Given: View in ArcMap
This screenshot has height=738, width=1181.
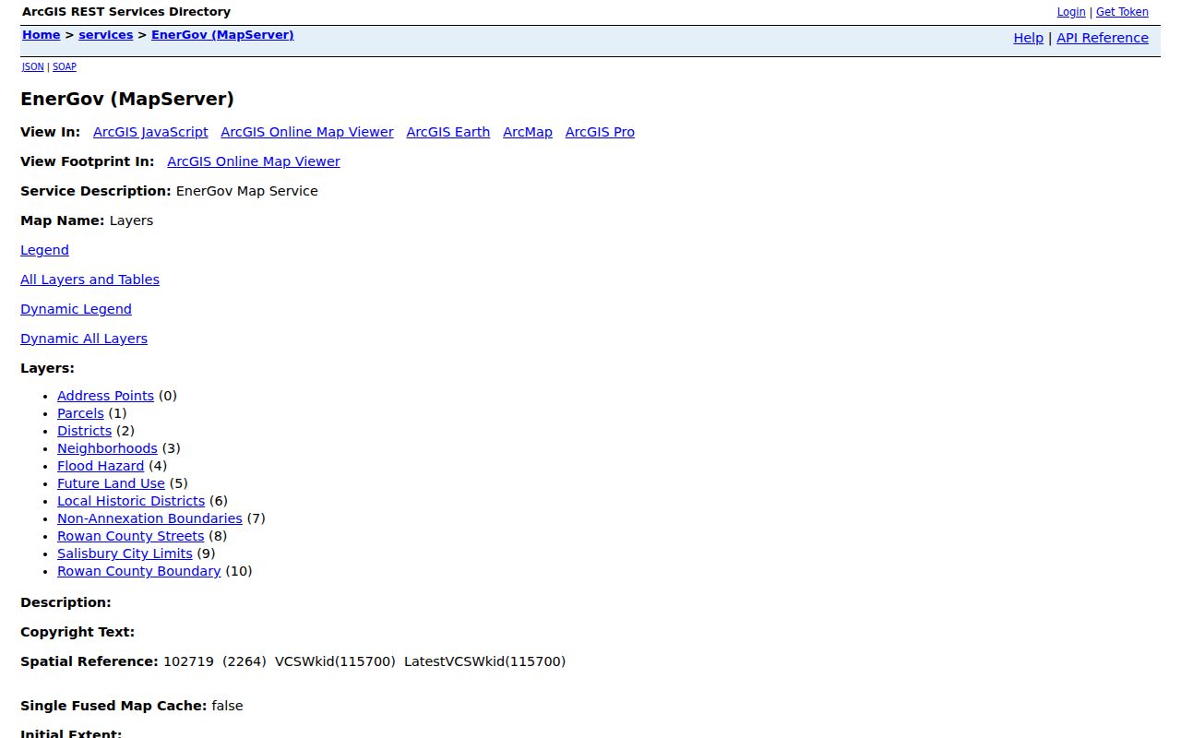Looking at the screenshot, I should pos(528,132).
